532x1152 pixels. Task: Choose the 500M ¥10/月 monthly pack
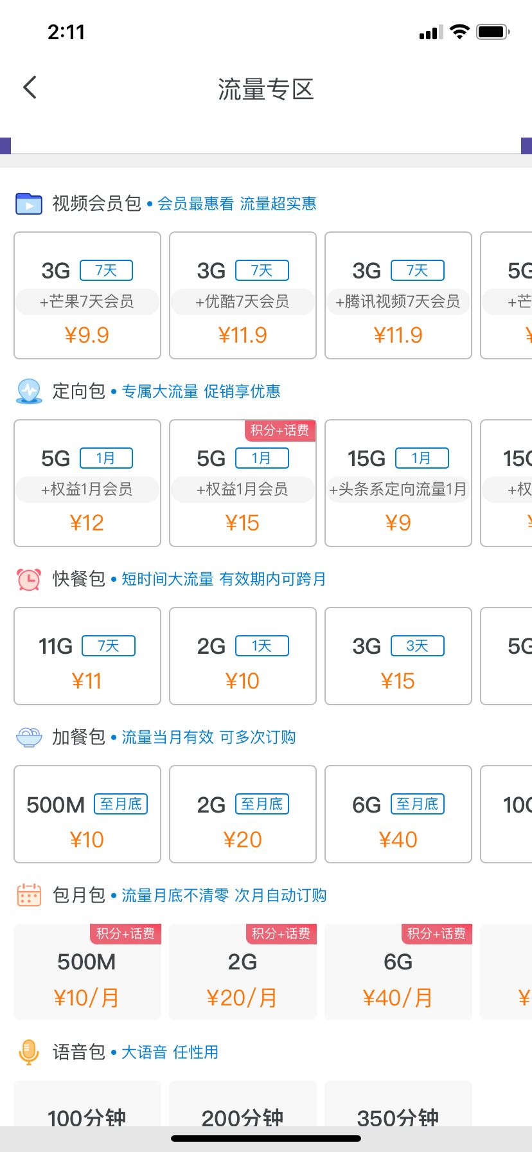tap(87, 972)
